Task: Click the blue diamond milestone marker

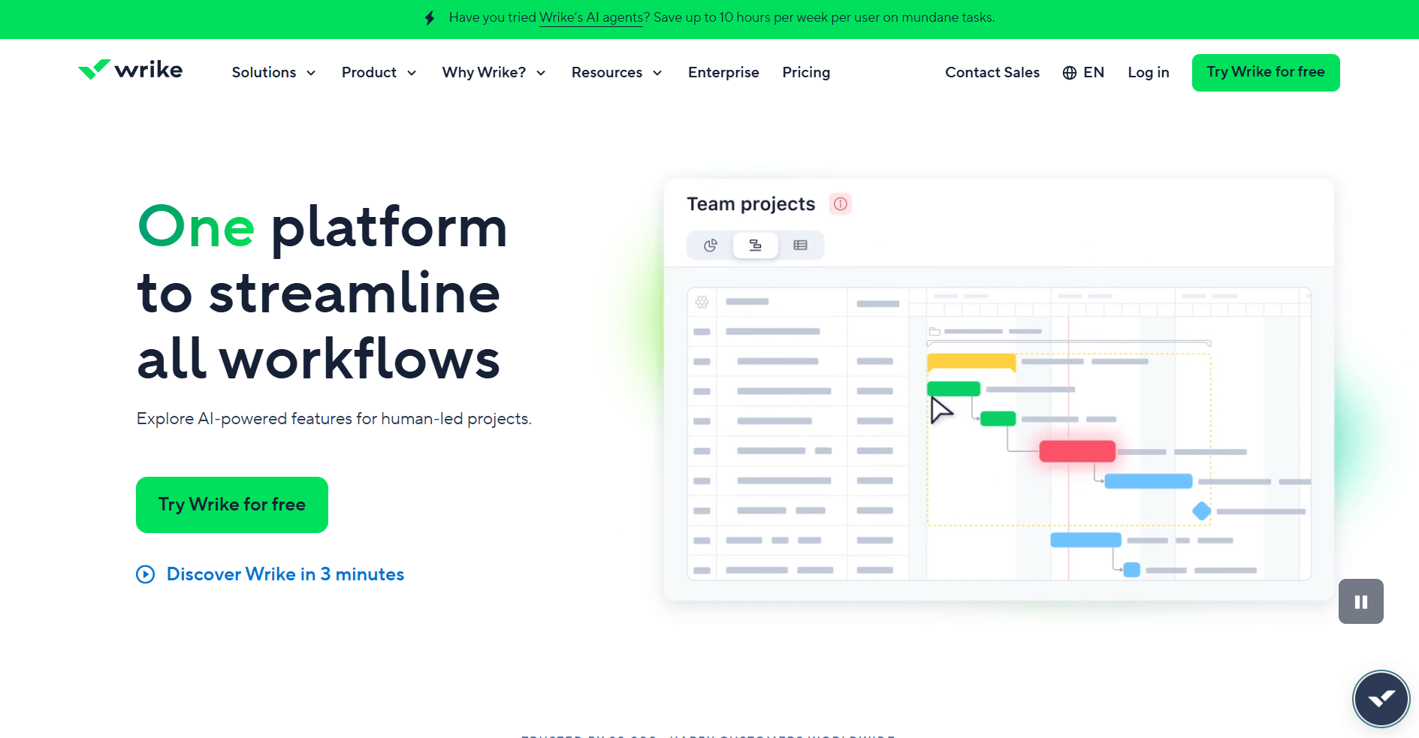Action: [1202, 511]
